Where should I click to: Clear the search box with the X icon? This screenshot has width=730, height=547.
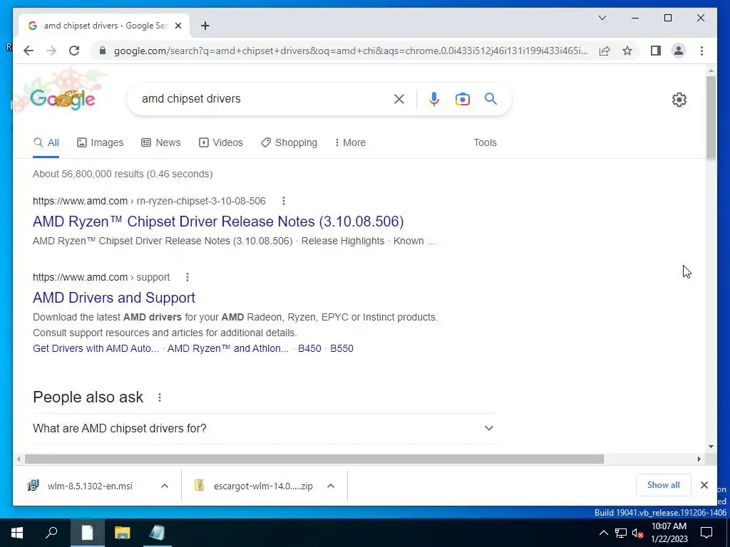point(399,98)
